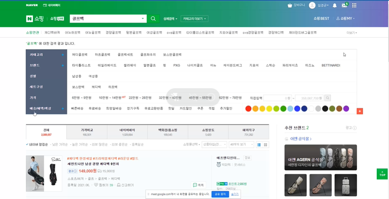389x199 pixels.
Task: Expand related searches 더보기
Action: click(x=352, y=33)
